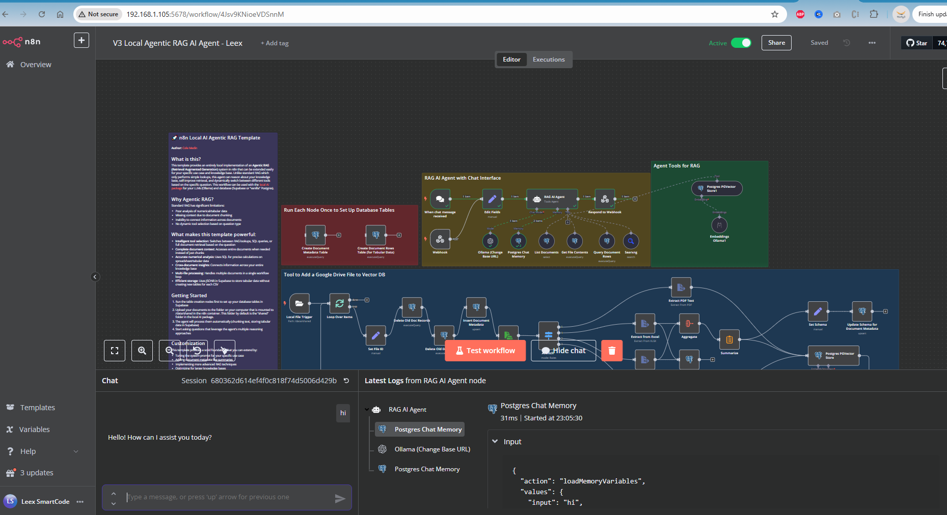This screenshot has height=515, width=947.
Task: Open the workflow options three-dot menu
Action: tap(872, 43)
